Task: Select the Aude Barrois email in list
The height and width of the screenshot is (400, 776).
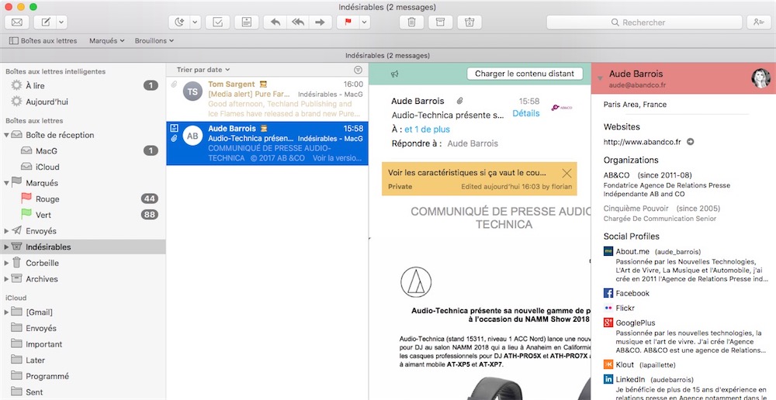Action: pyautogui.click(x=267, y=143)
